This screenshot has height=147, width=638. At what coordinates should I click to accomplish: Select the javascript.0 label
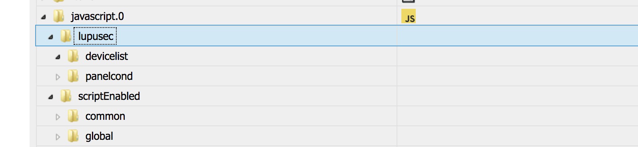click(x=98, y=16)
